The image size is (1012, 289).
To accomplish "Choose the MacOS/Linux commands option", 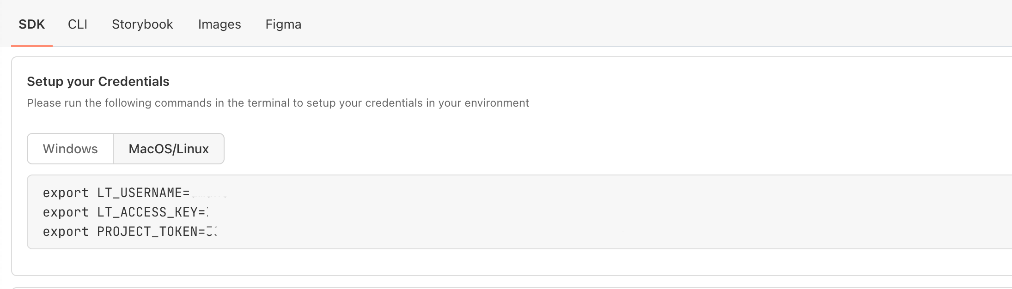I will click(x=169, y=149).
